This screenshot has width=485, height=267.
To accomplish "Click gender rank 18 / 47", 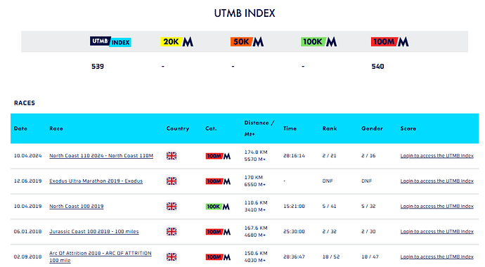I will 370,256.
